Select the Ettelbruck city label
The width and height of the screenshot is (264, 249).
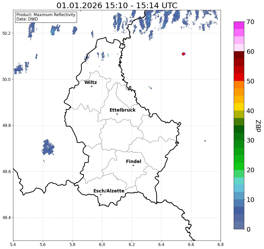click(123, 110)
